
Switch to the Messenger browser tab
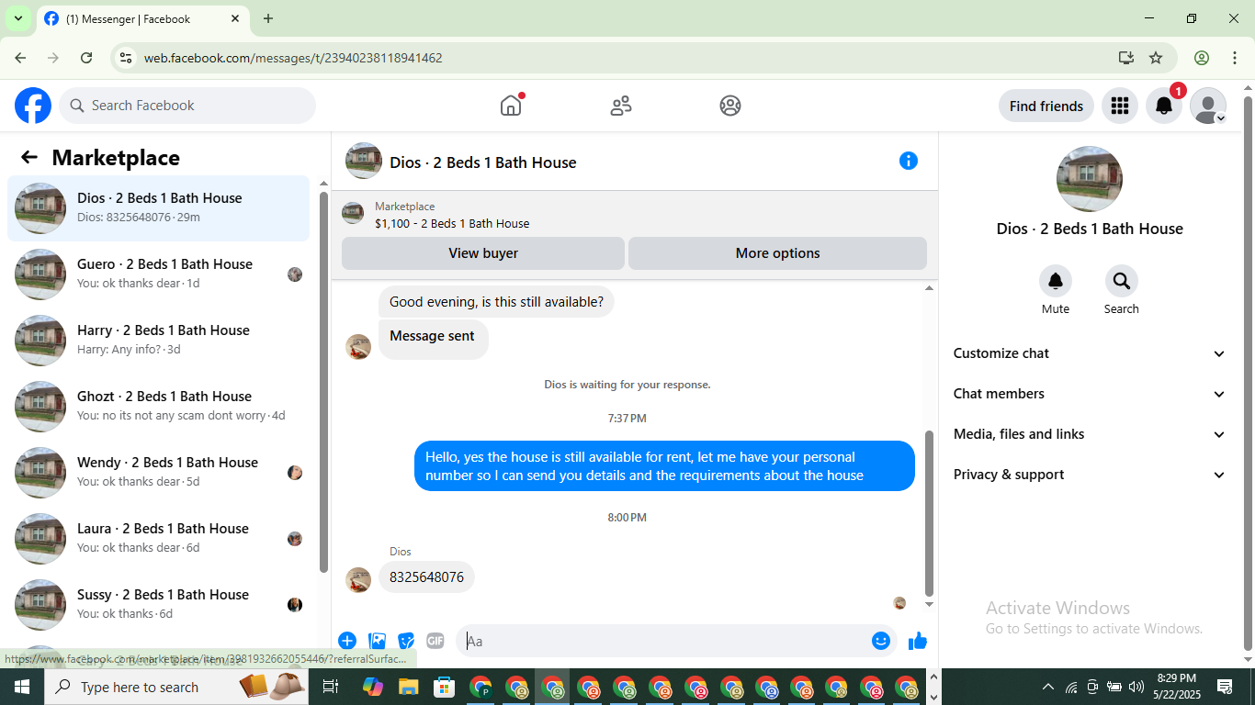142,18
